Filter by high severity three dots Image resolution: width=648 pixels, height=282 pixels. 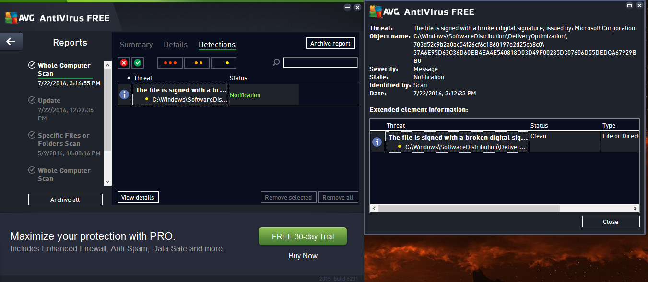170,62
